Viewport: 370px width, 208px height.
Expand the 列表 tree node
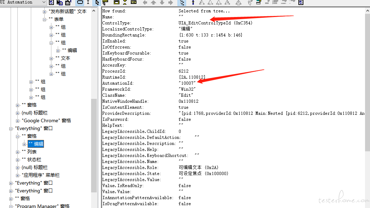click(17, 152)
